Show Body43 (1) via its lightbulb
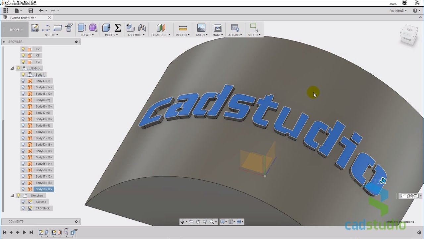424x239 pixels. click(23, 81)
